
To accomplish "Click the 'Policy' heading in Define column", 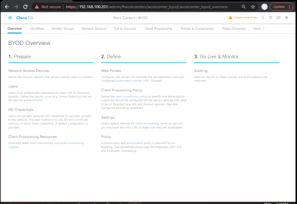I will click(106, 137).
